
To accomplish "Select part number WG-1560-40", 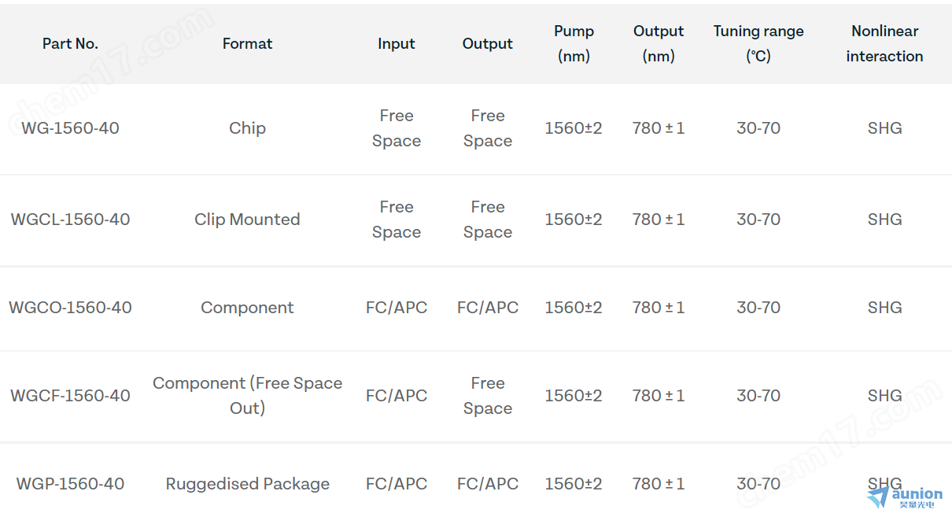I will (70, 128).
